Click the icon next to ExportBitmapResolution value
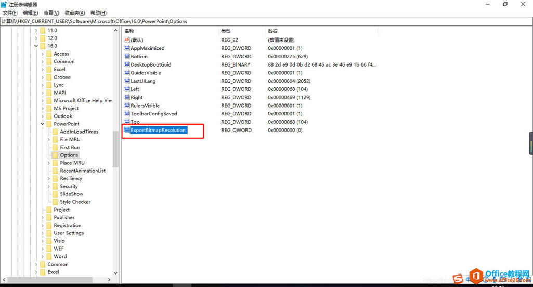Screen dimensions: 533x287 (x=127, y=130)
